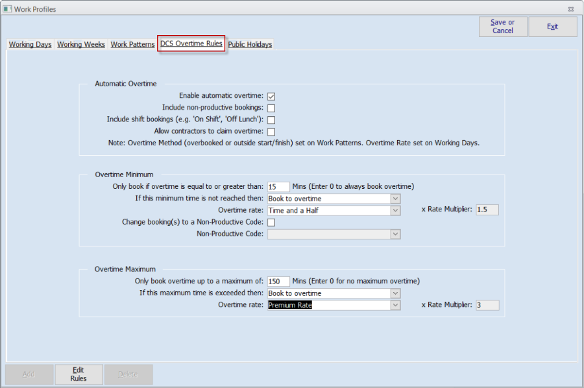The height and width of the screenshot is (388, 584).
Task: Go to the Work Patterns tab
Action: pos(132,44)
